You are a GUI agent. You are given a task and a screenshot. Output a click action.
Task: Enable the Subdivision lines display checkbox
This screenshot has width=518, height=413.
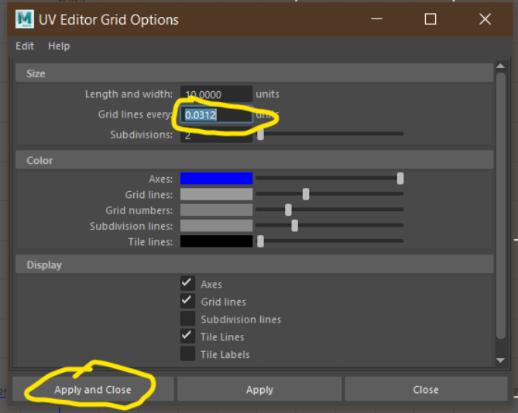click(x=187, y=319)
